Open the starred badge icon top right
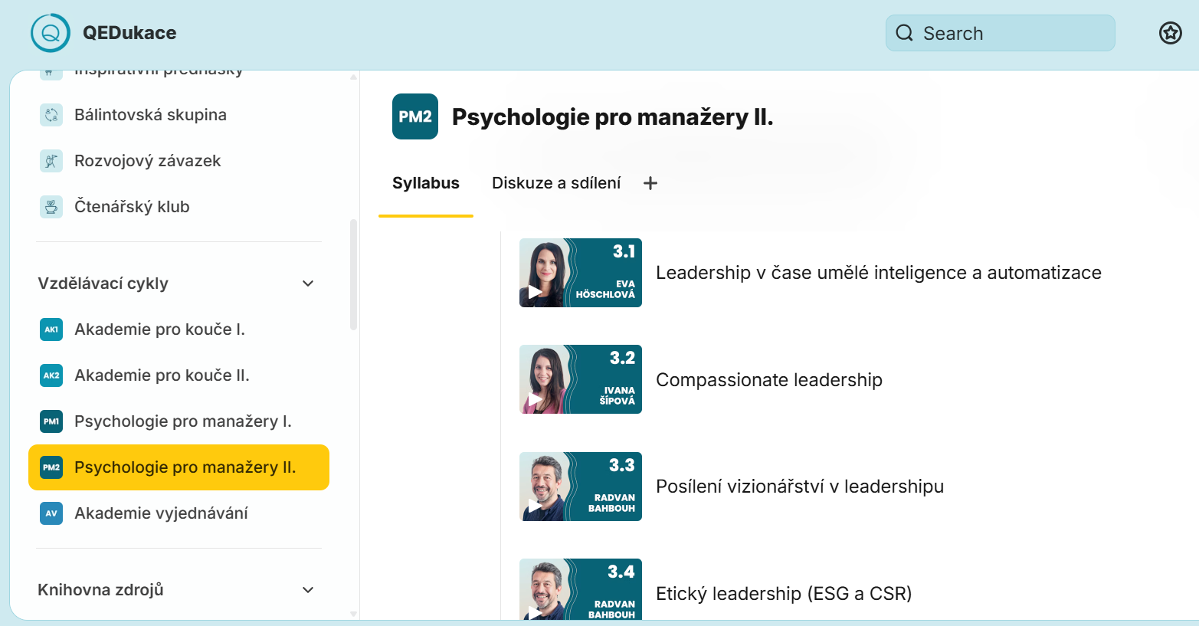The image size is (1199, 626). pos(1170,33)
